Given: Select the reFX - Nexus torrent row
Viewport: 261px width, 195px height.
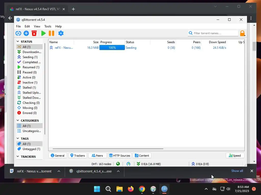Looking at the screenshot, I should [x=147, y=47].
